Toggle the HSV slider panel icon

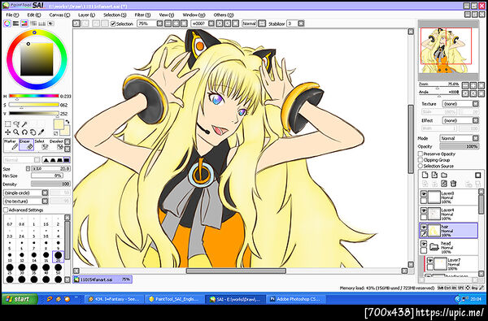[24, 24]
